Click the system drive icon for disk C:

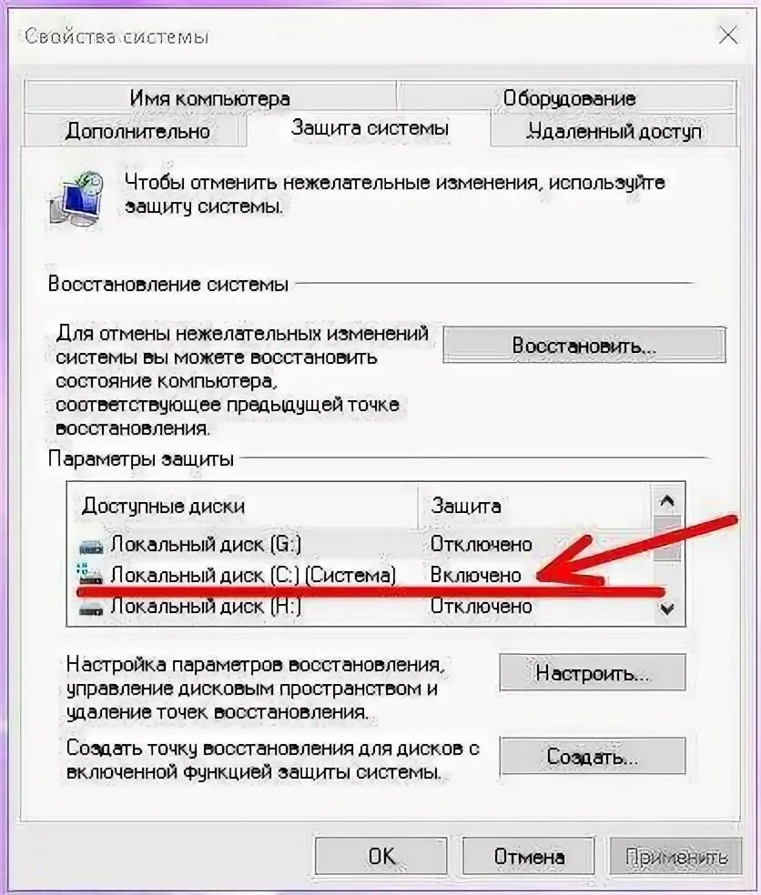90,574
